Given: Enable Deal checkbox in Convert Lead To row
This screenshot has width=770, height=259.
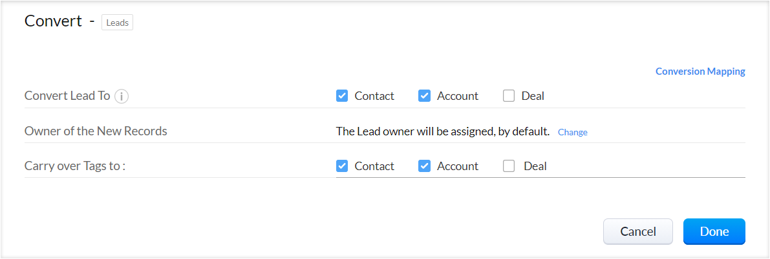Looking at the screenshot, I should tap(509, 96).
